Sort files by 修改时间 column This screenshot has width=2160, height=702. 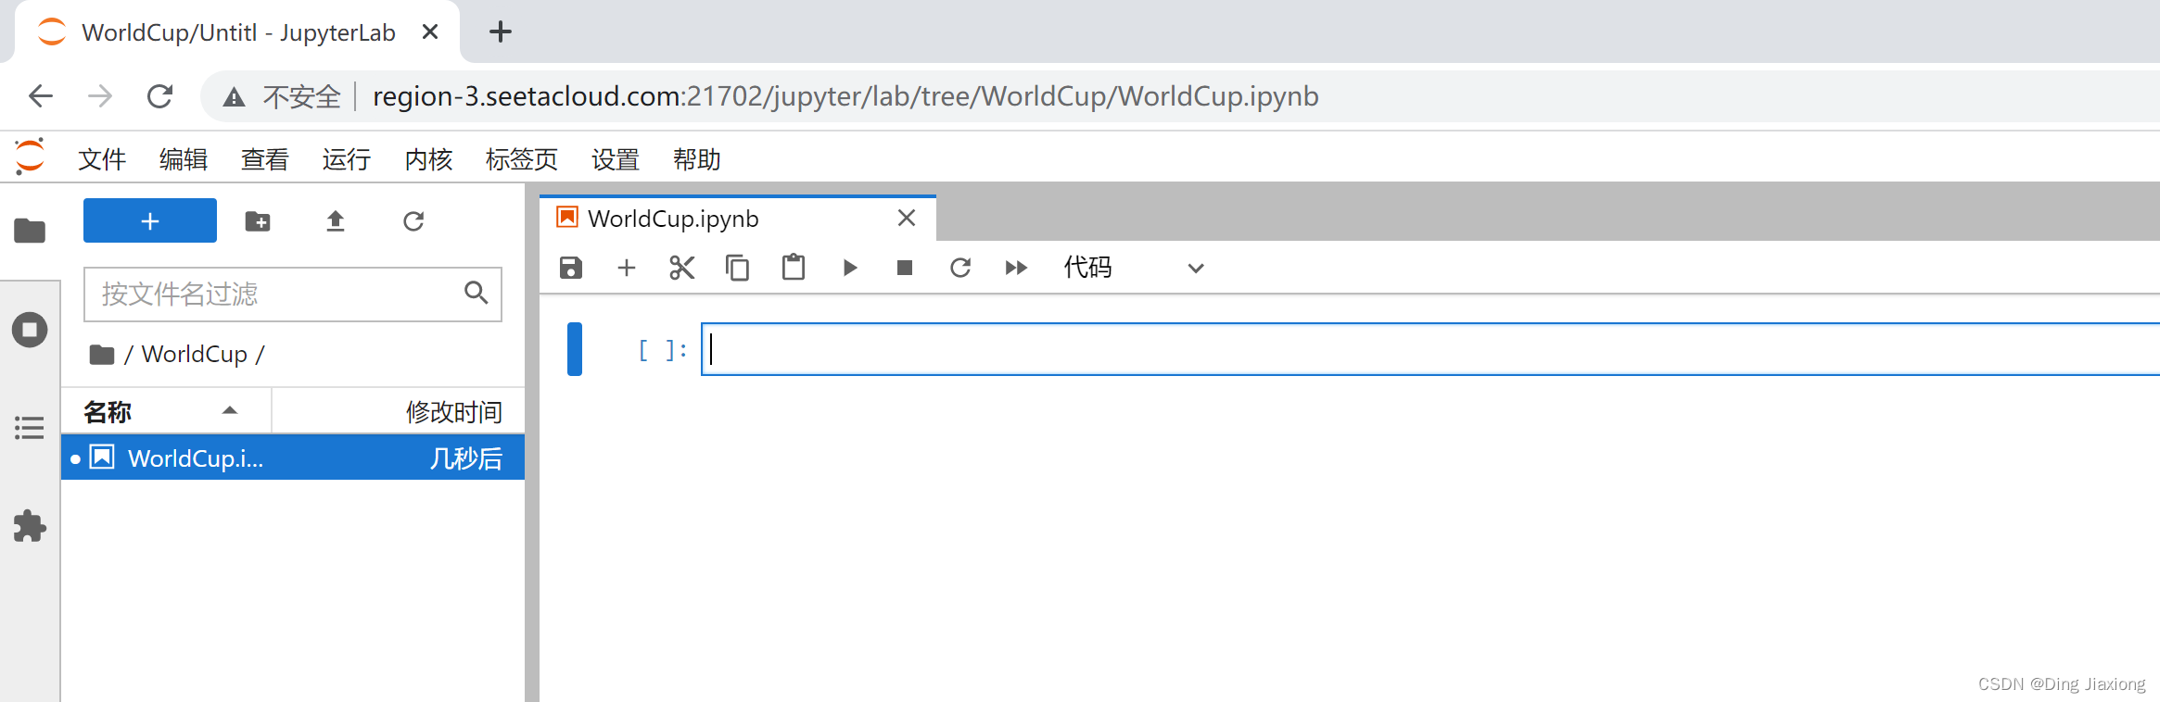pyautogui.click(x=399, y=411)
